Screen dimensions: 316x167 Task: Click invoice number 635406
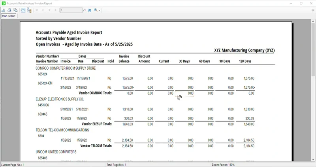click(x=43, y=158)
